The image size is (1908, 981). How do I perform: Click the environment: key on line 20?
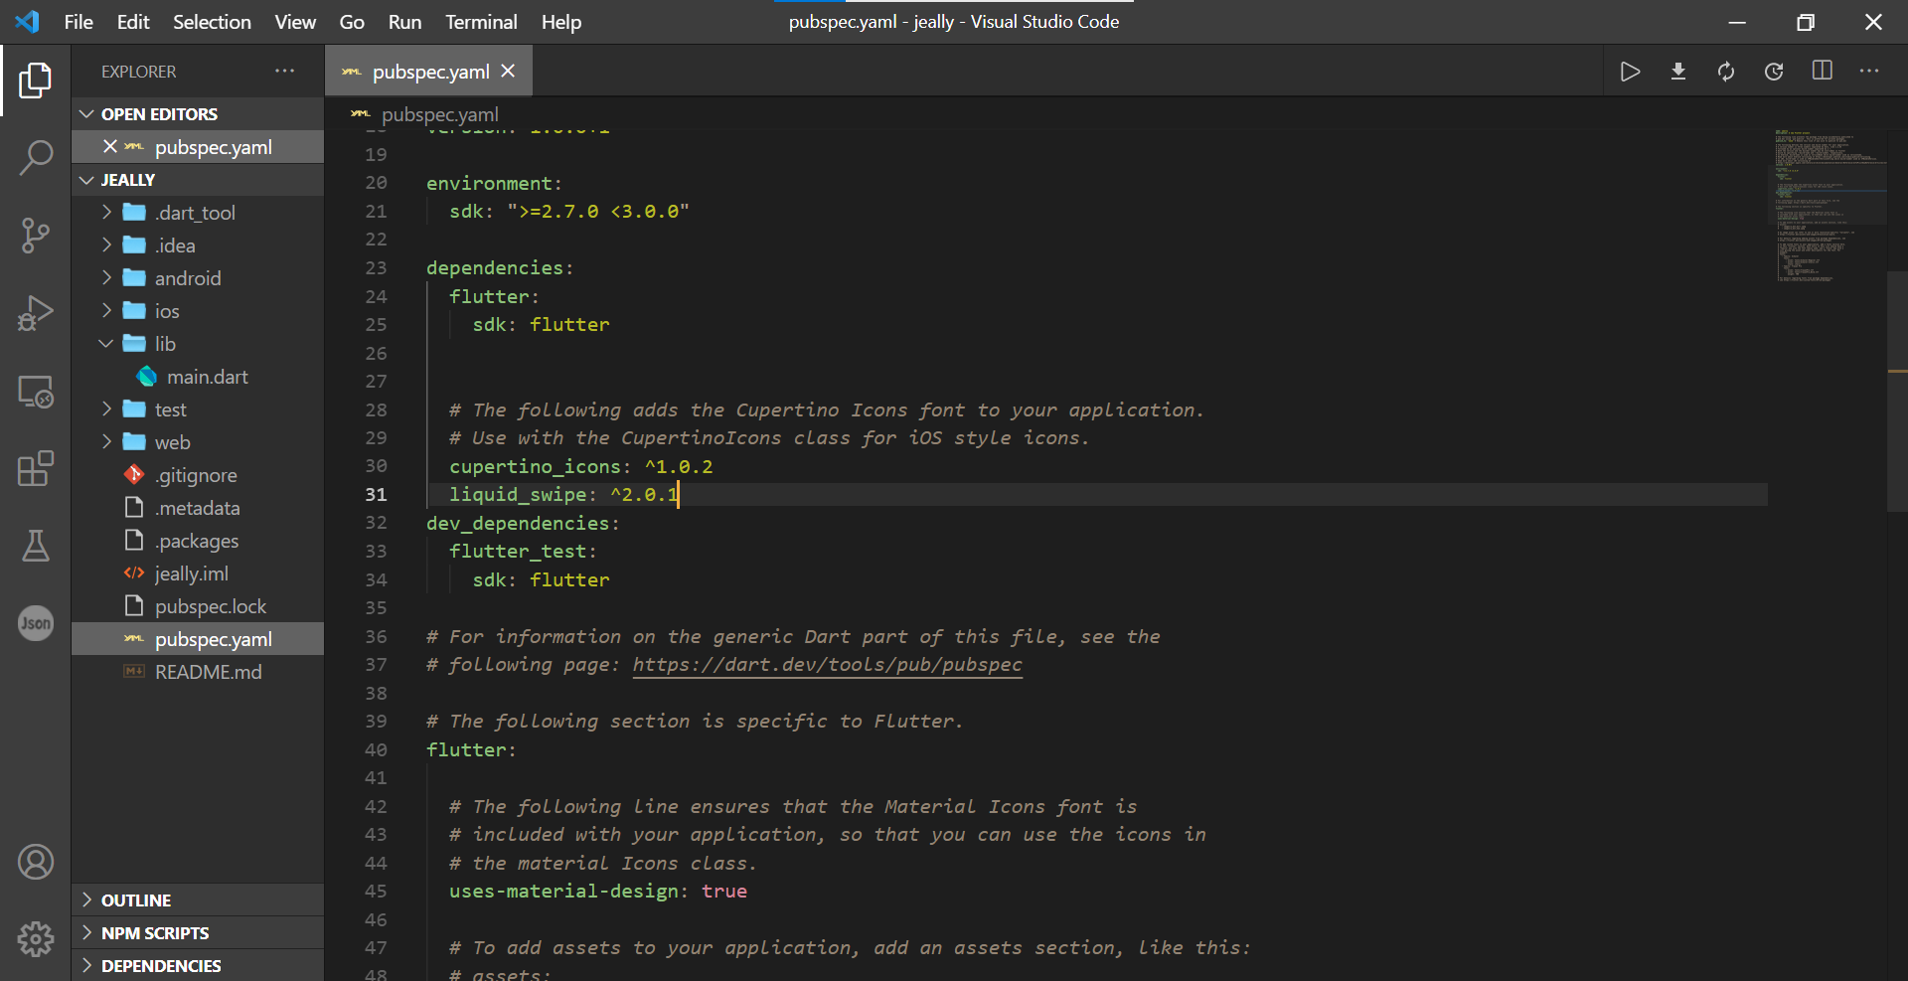click(x=494, y=183)
